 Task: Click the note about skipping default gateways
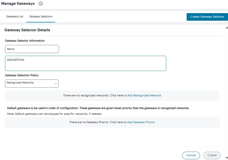pyautogui.click(x=54, y=114)
